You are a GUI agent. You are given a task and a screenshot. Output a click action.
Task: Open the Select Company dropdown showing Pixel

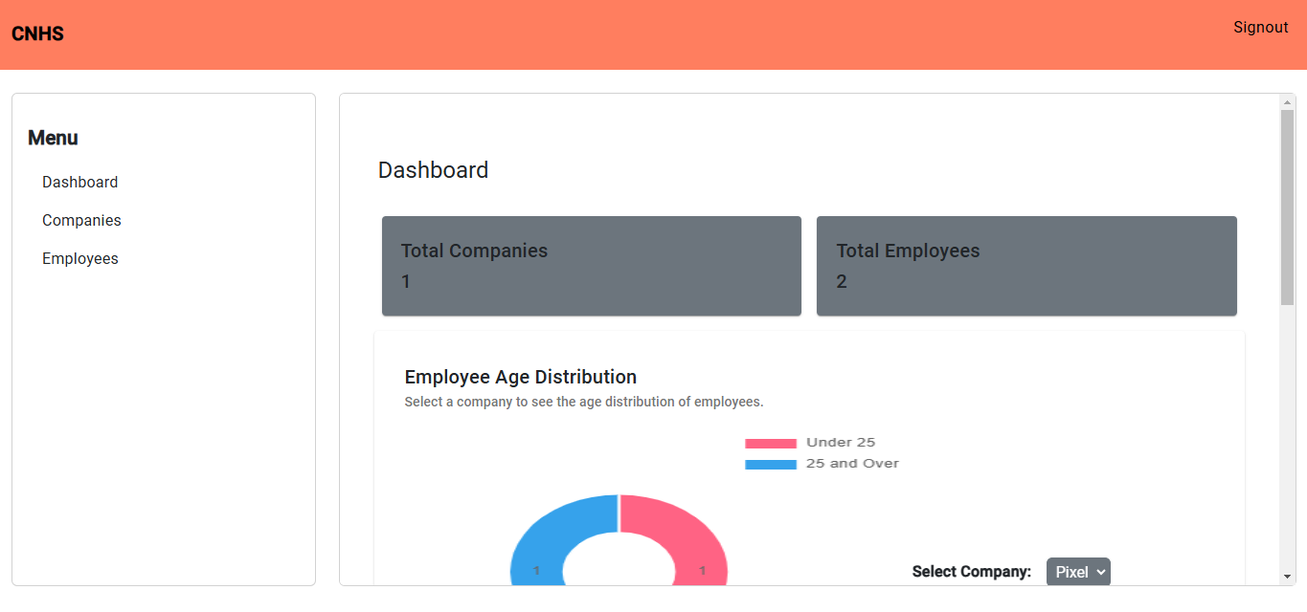point(1078,572)
